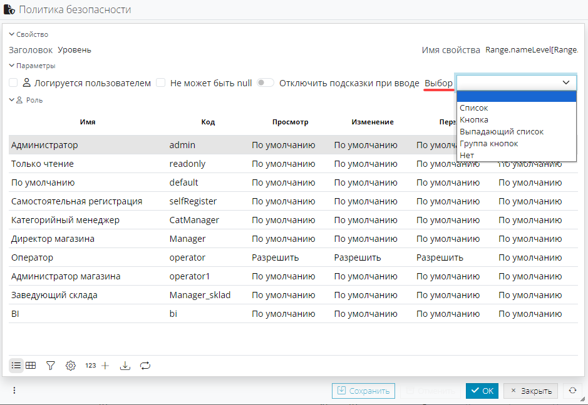Image resolution: width=588 pixels, height=405 pixels.
Task: Click the 'Выбор' dropdown arrow
Action: [x=566, y=82]
